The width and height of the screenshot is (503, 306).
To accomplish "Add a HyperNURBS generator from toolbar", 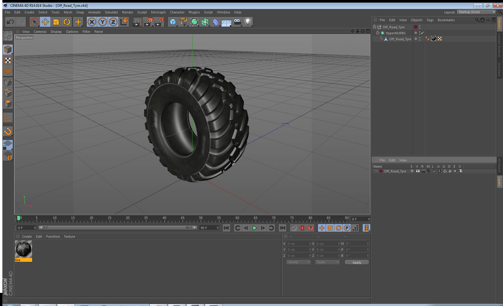I will [194, 22].
